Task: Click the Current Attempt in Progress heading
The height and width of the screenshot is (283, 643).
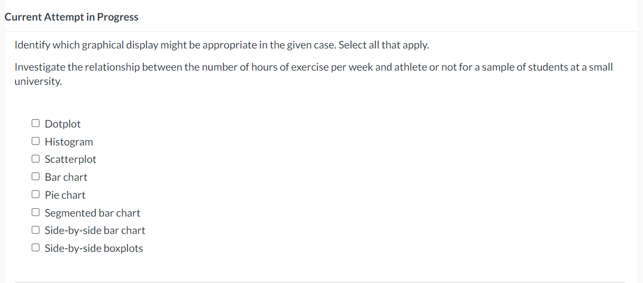Action: tap(72, 17)
